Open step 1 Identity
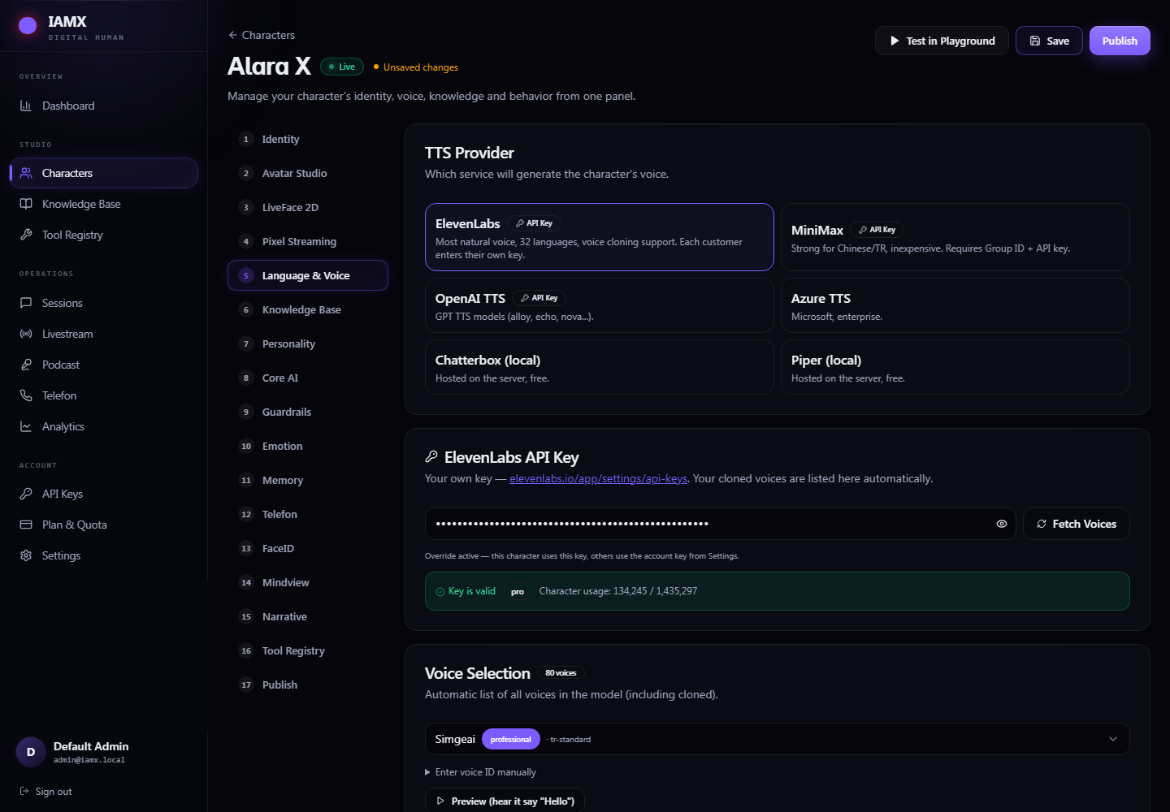 pyautogui.click(x=308, y=139)
